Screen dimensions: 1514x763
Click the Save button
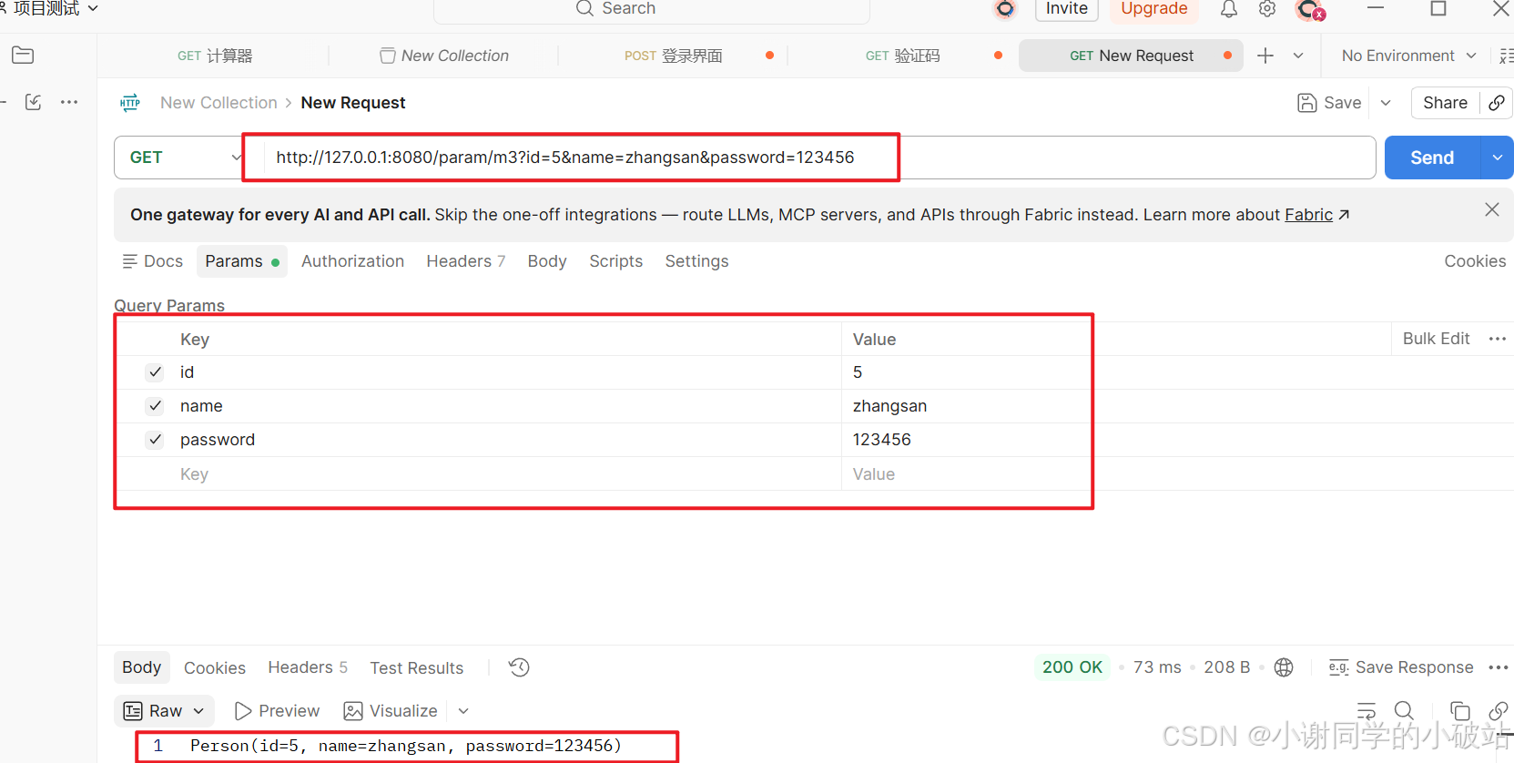(x=1329, y=103)
